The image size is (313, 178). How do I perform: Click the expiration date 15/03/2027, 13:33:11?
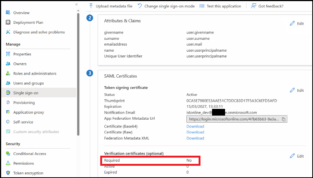pyautogui.click(x=205, y=107)
